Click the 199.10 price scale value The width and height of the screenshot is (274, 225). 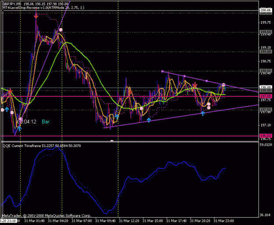[266, 47]
